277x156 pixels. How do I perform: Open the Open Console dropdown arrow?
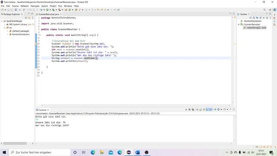coord(227,110)
